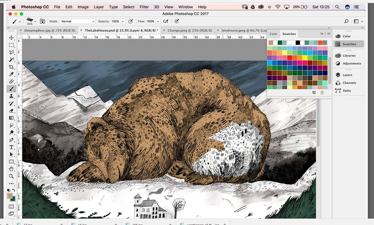This screenshot has width=374, height=225.
Task: Select the Eyedropper tool
Action: coord(11,74)
